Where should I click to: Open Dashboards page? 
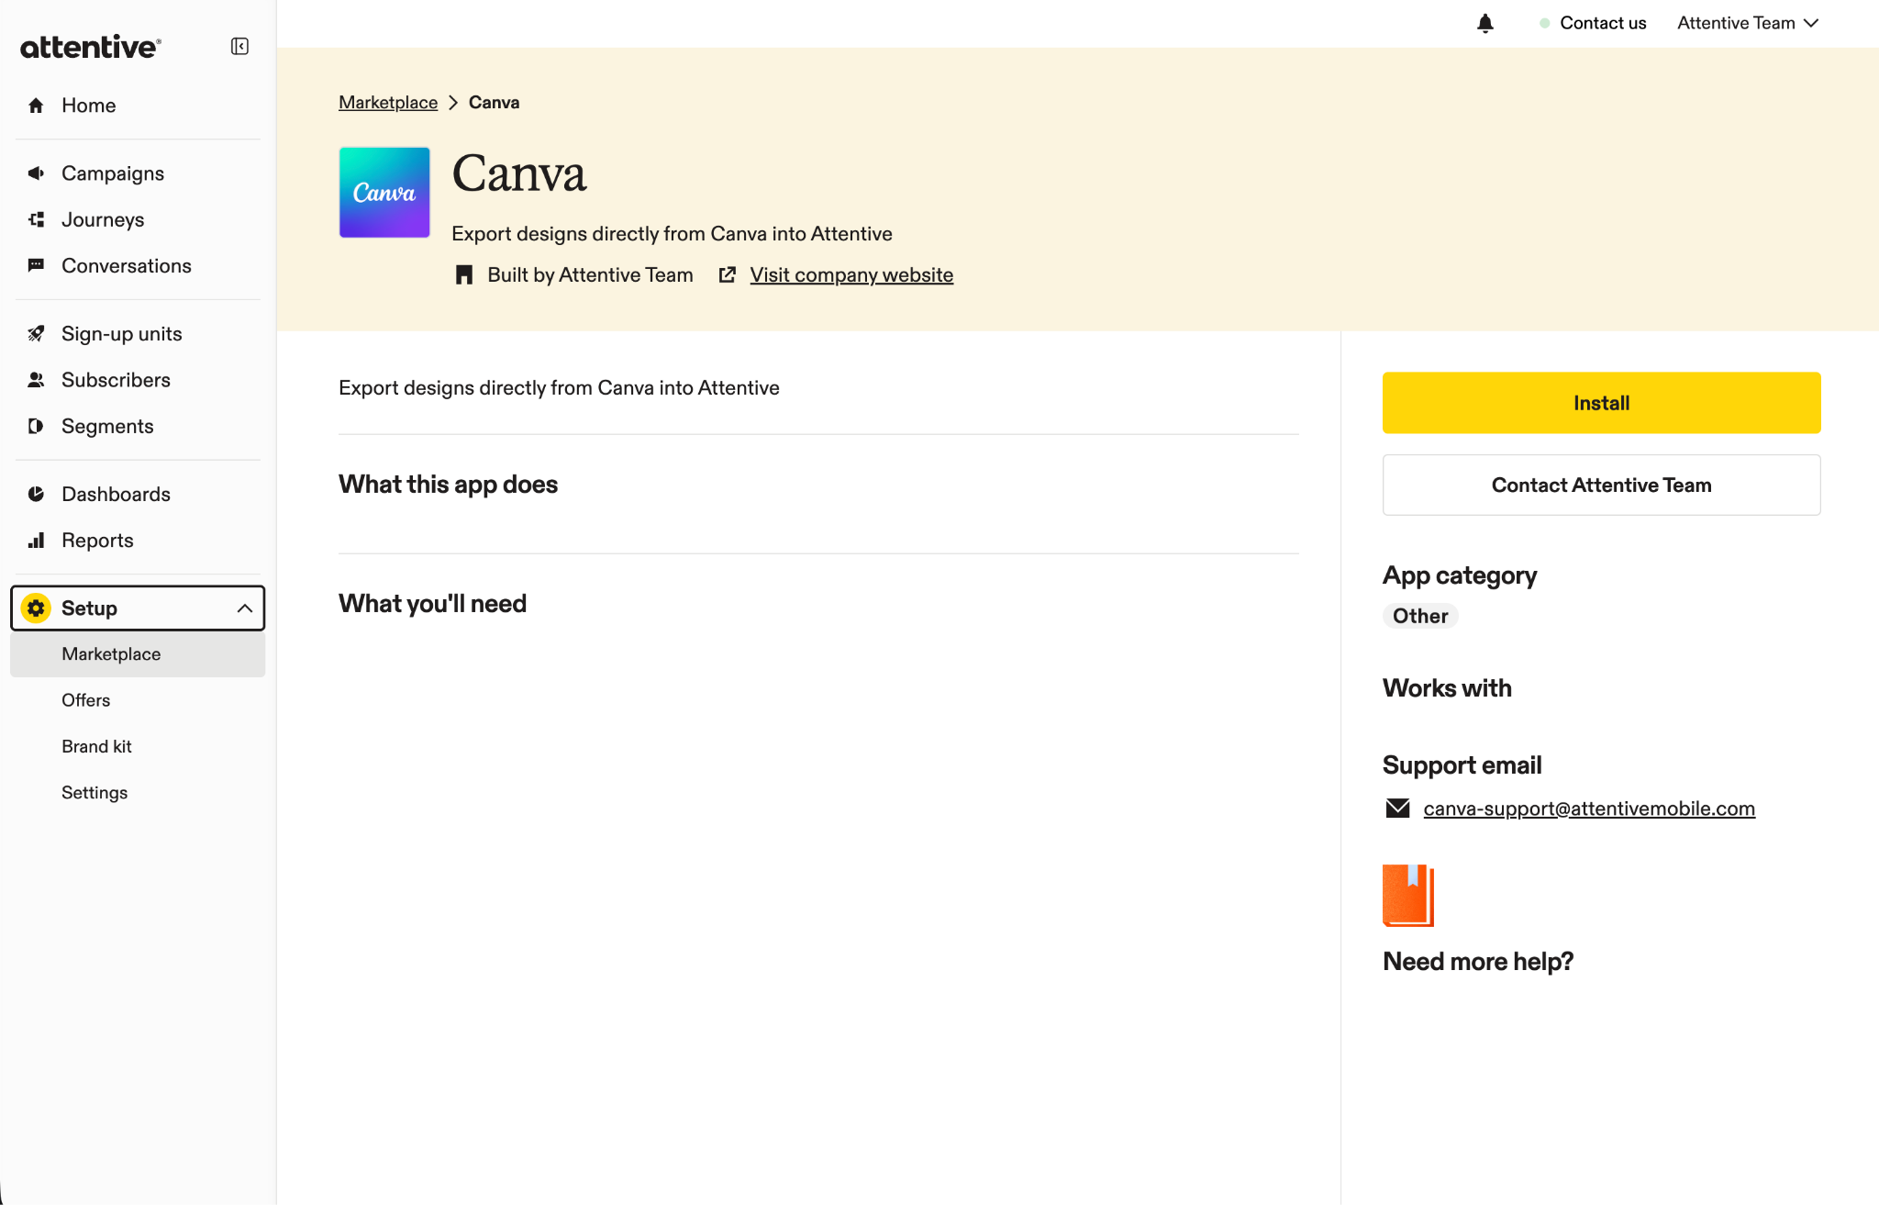(x=138, y=494)
